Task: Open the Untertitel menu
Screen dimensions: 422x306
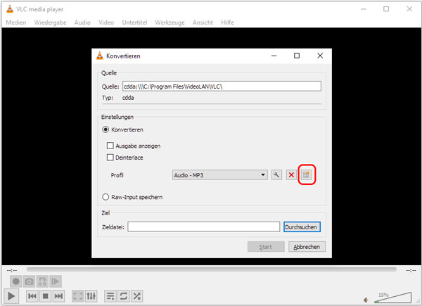Action: (134, 23)
